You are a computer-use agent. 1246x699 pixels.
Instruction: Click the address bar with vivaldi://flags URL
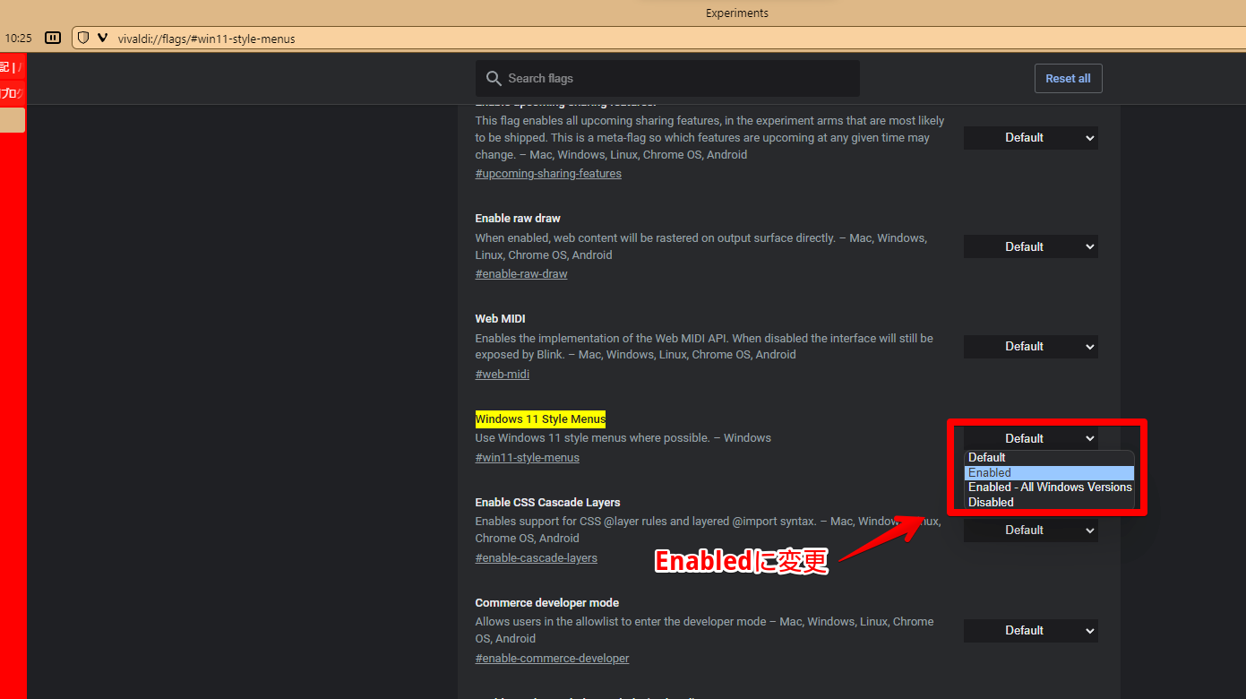click(x=657, y=39)
